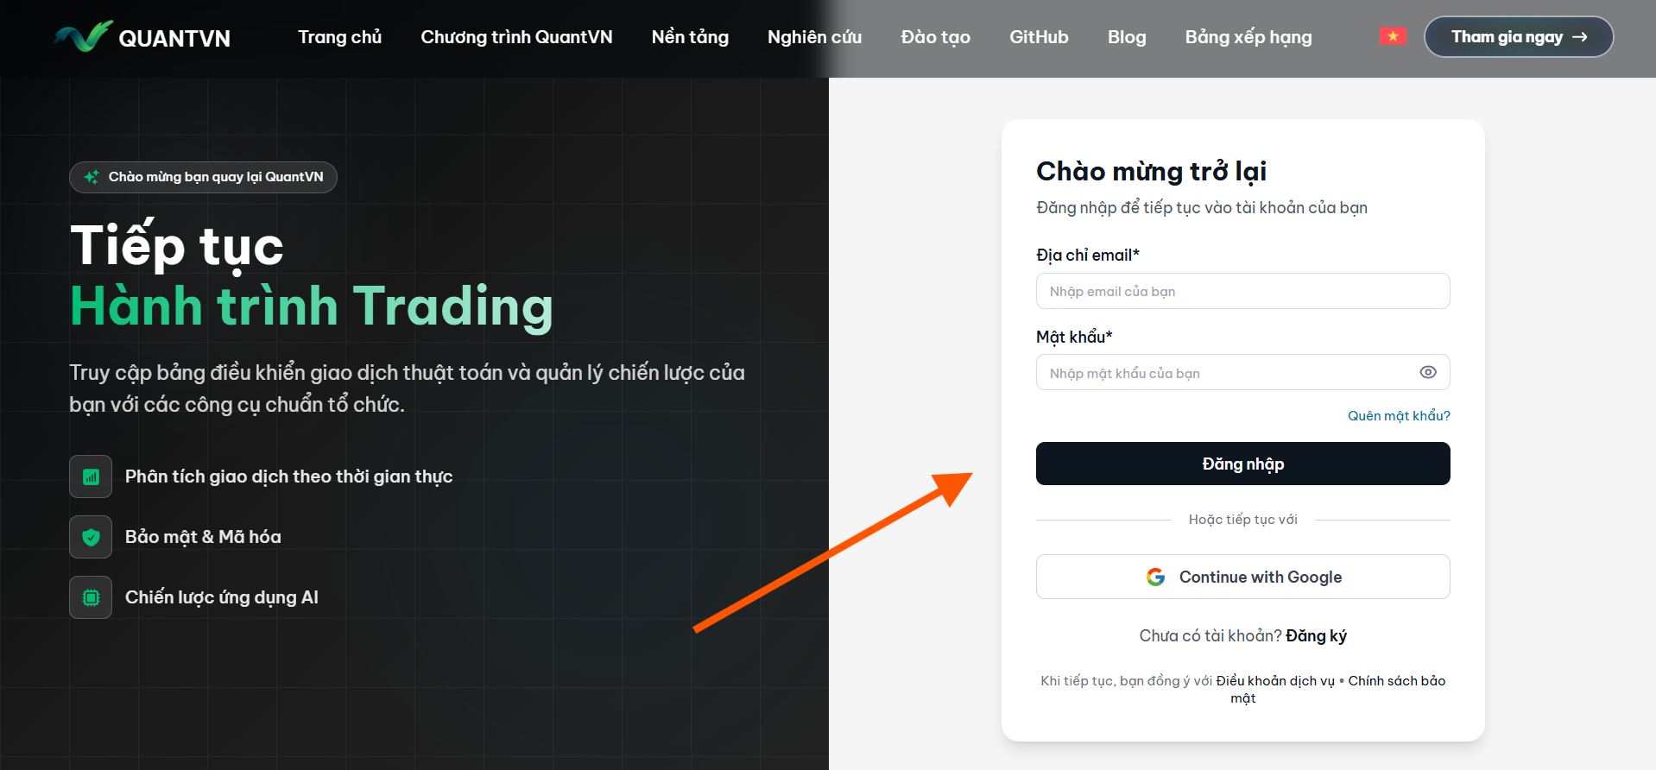The width and height of the screenshot is (1656, 770).
Task: Click the QuantVN logo icon
Action: 83,36
